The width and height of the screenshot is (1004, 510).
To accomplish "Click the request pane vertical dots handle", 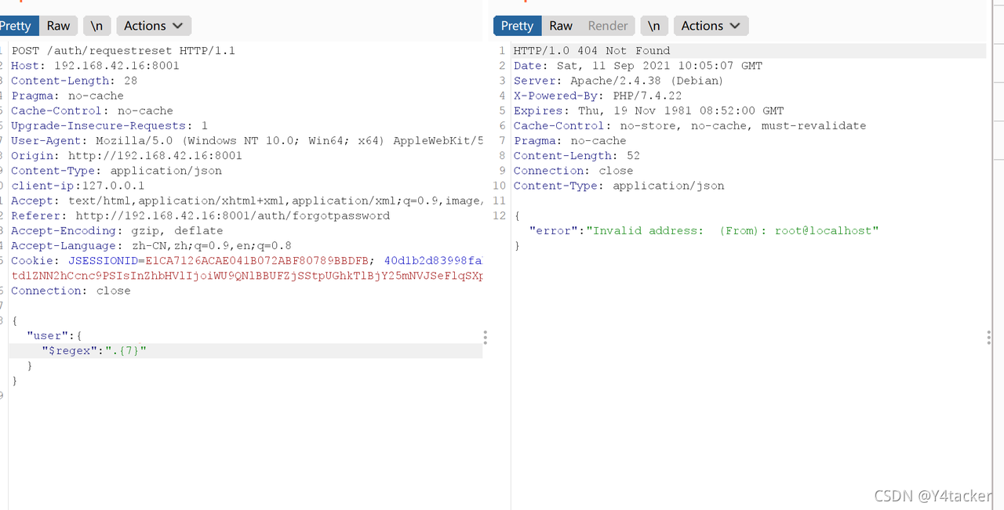I will 485,338.
